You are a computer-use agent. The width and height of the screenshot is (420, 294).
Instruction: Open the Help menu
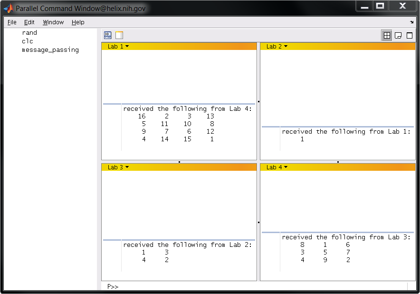pyautogui.click(x=77, y=22)
